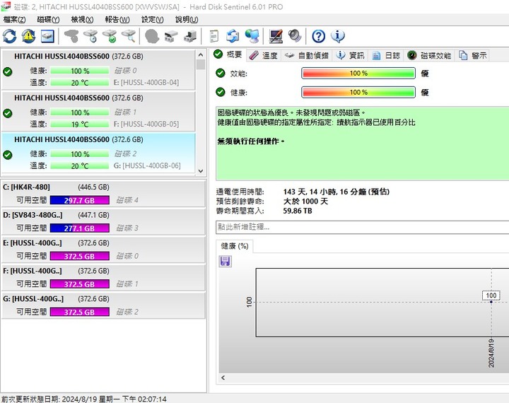Open the 磁碟 menu
This screenshot has width=509, height=403.
pos(48,20)
